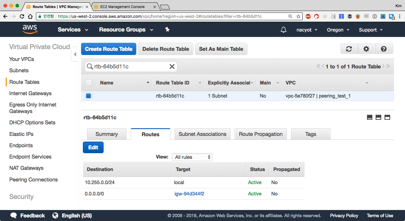Open the settings gear icon
405x221 pixels.
pos(366,49)
